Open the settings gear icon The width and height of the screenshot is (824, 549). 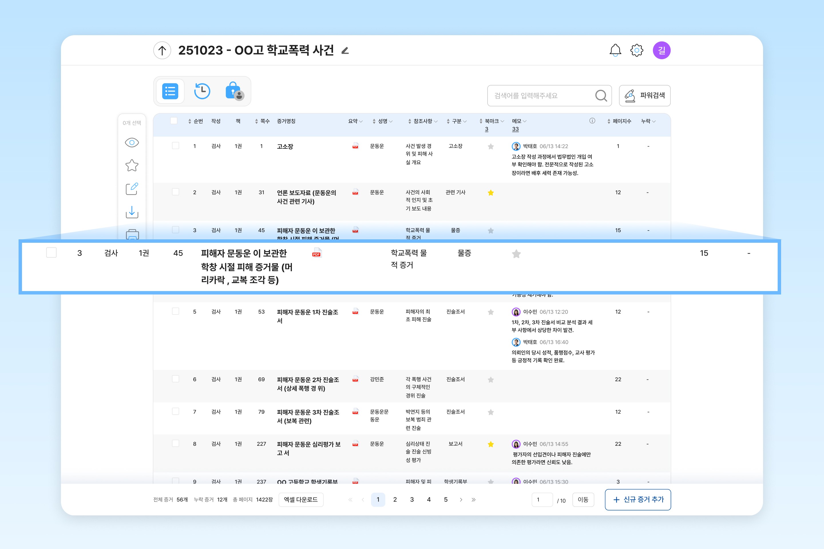pos(637,50)
